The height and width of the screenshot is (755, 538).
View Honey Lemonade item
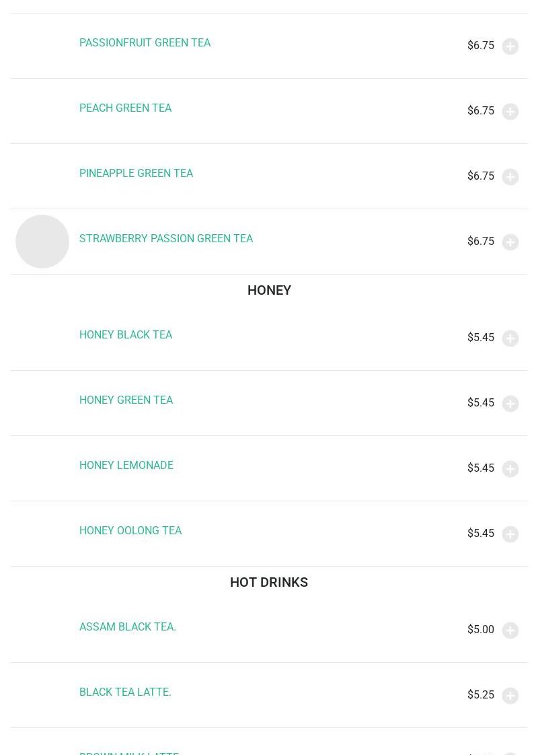click(126, 465)
